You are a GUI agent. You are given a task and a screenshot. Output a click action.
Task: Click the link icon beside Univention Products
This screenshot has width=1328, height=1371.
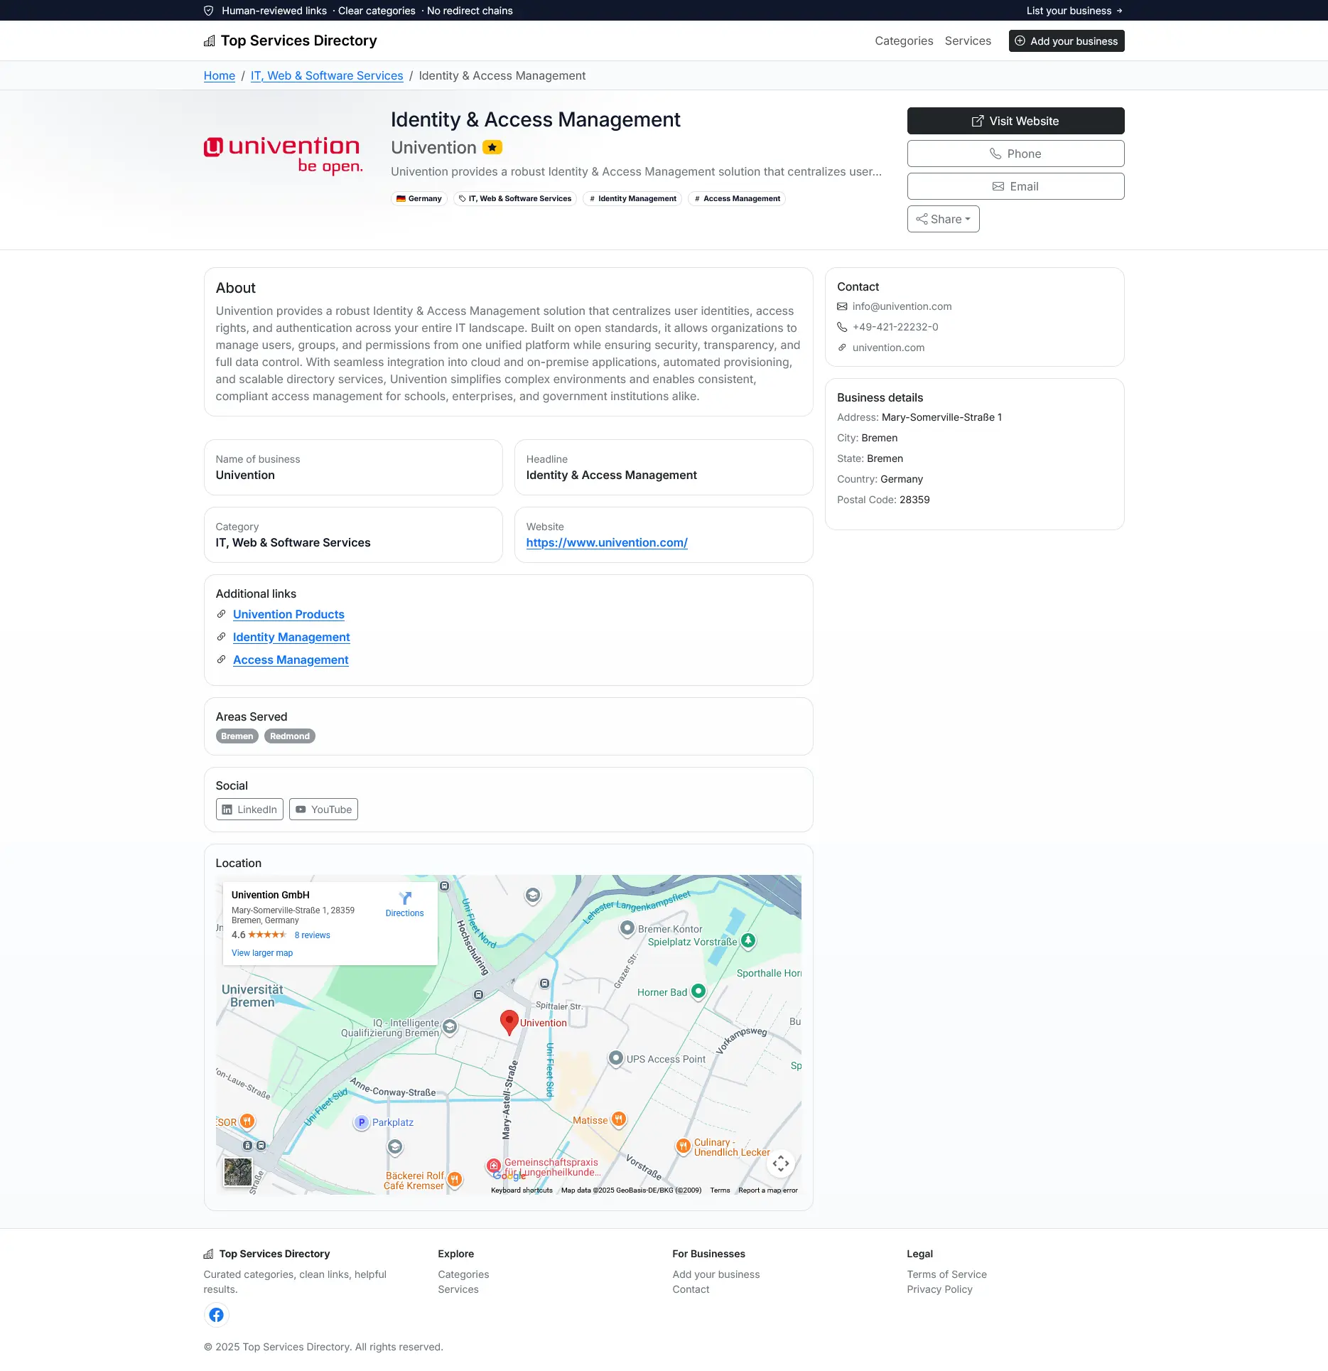click(x=222, y=614)
